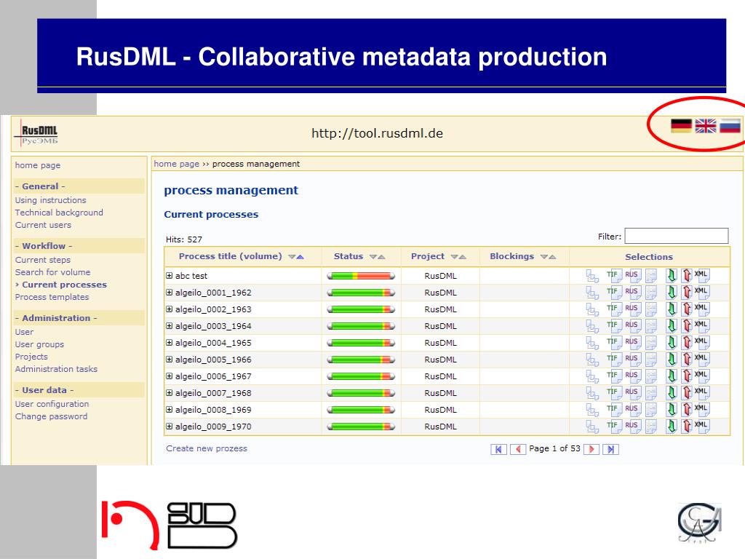
Task: Select the British flag for English
Action: tap(705, 126)
